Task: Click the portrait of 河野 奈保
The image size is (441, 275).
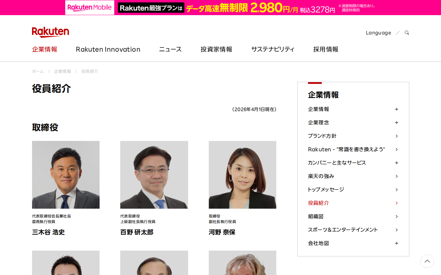Action: click(243, 175)
